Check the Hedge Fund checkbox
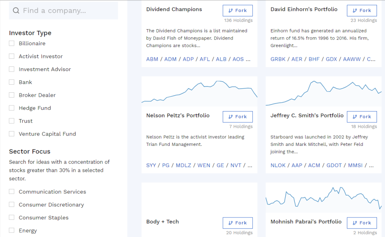Image resolution: width=385 pixels, height=237 pixels. pyautogui.click(x=11, y=108)
